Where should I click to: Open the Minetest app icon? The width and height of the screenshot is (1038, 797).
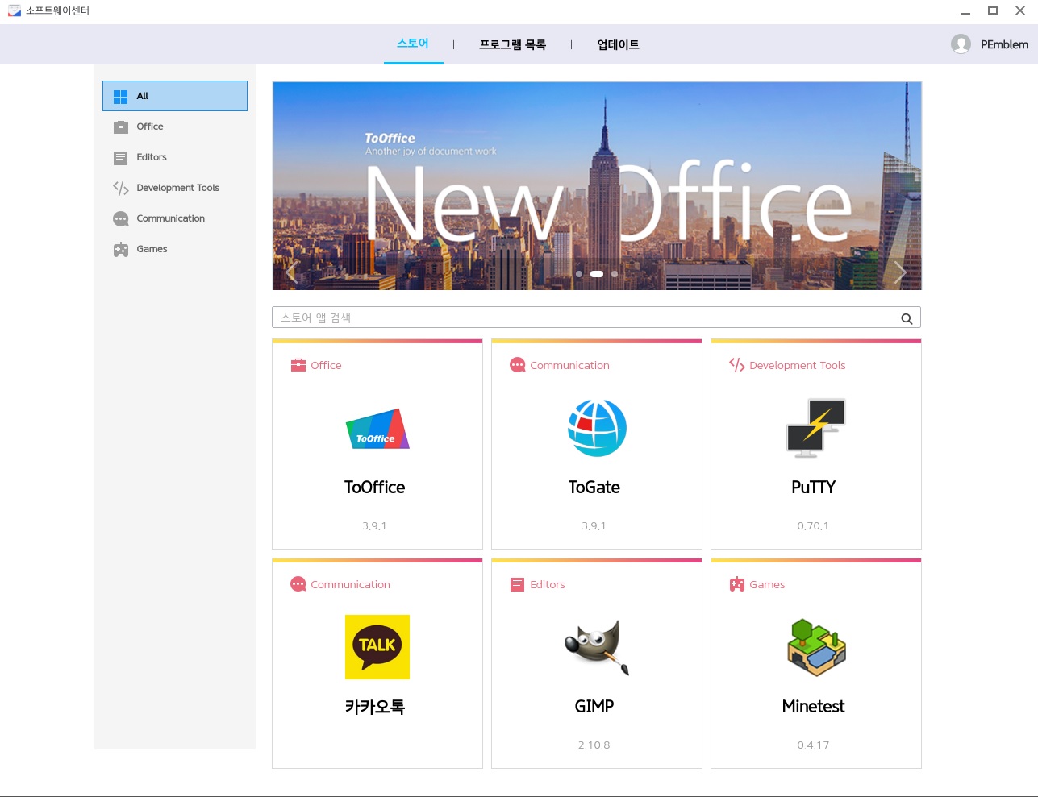click(x=815, y=647)
